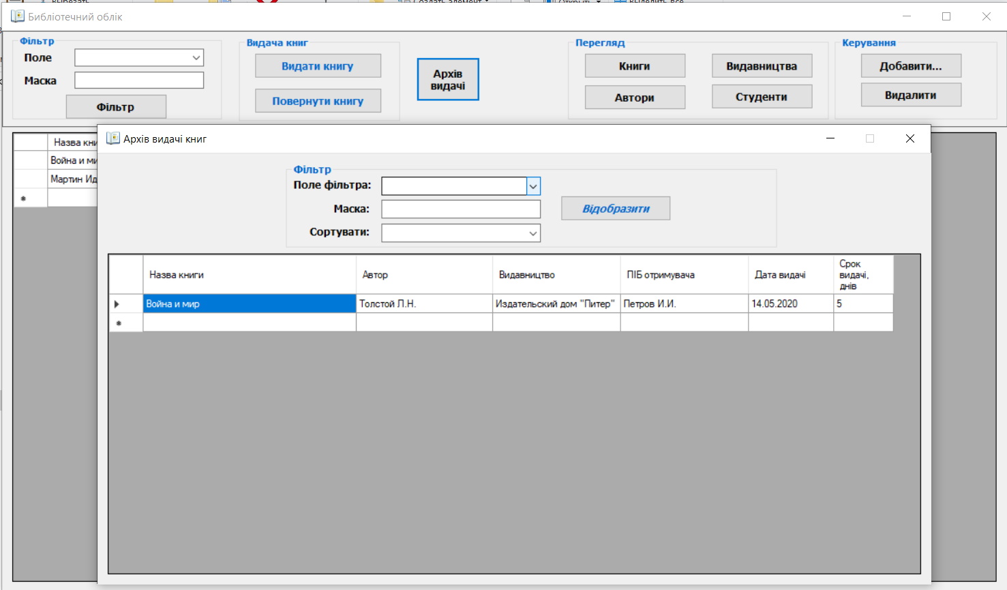
Task: Click the Маска input in main window
Action: [139, 80]
